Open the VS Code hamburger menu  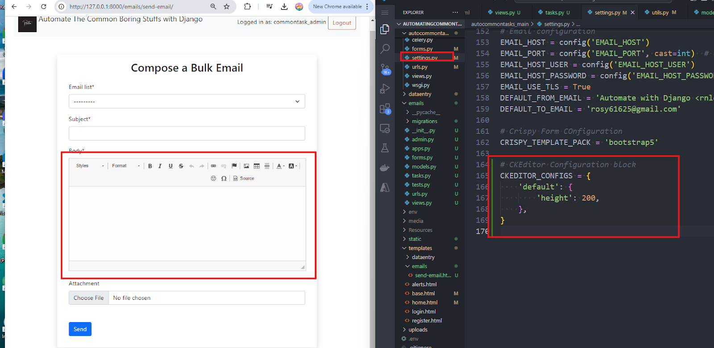pyautogui.click(x=385, y=12)
